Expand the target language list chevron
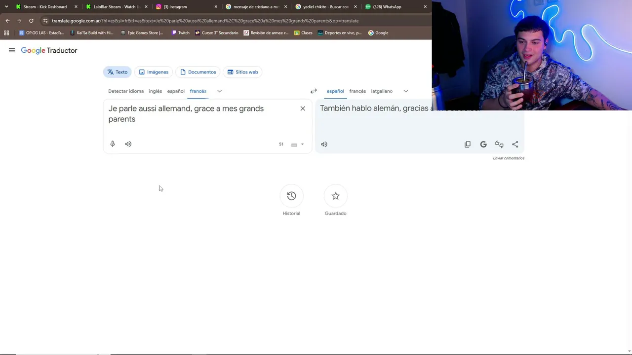 pyautogui.click(x=405, y=91)
